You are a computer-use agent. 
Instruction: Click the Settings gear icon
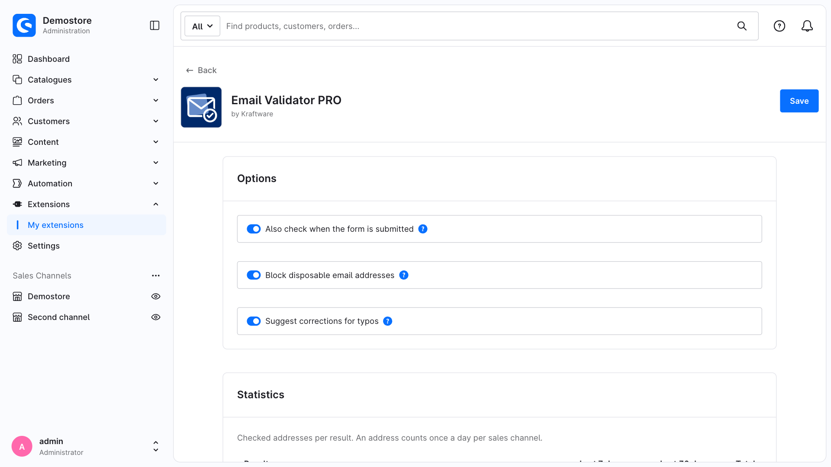click(17, 246)
